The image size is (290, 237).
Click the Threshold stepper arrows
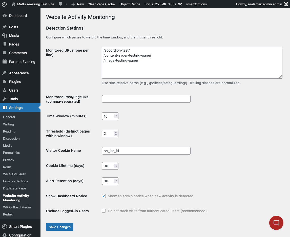click(116, 134)
